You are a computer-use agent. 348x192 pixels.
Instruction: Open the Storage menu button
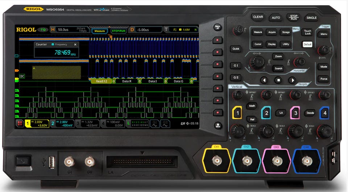(x=286, y=32)
